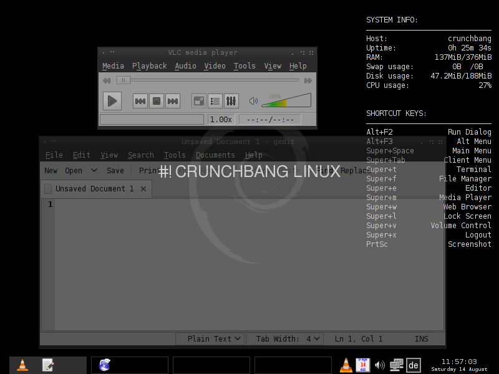Viewport: 499px width, 374px height.
Task: Open the VLC traffic cone tray icon
Action: (x=345, y=365)
